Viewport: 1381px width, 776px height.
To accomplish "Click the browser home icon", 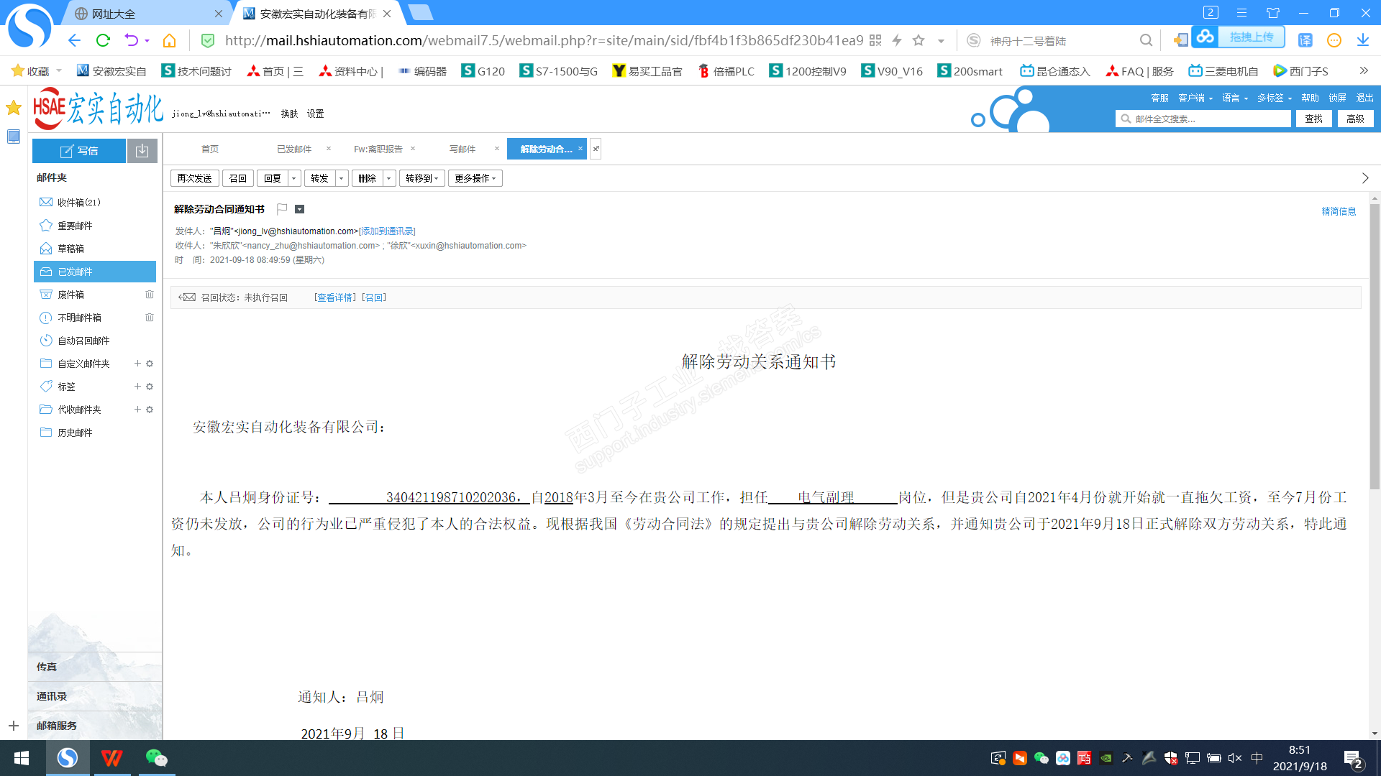I will point(170,40).
